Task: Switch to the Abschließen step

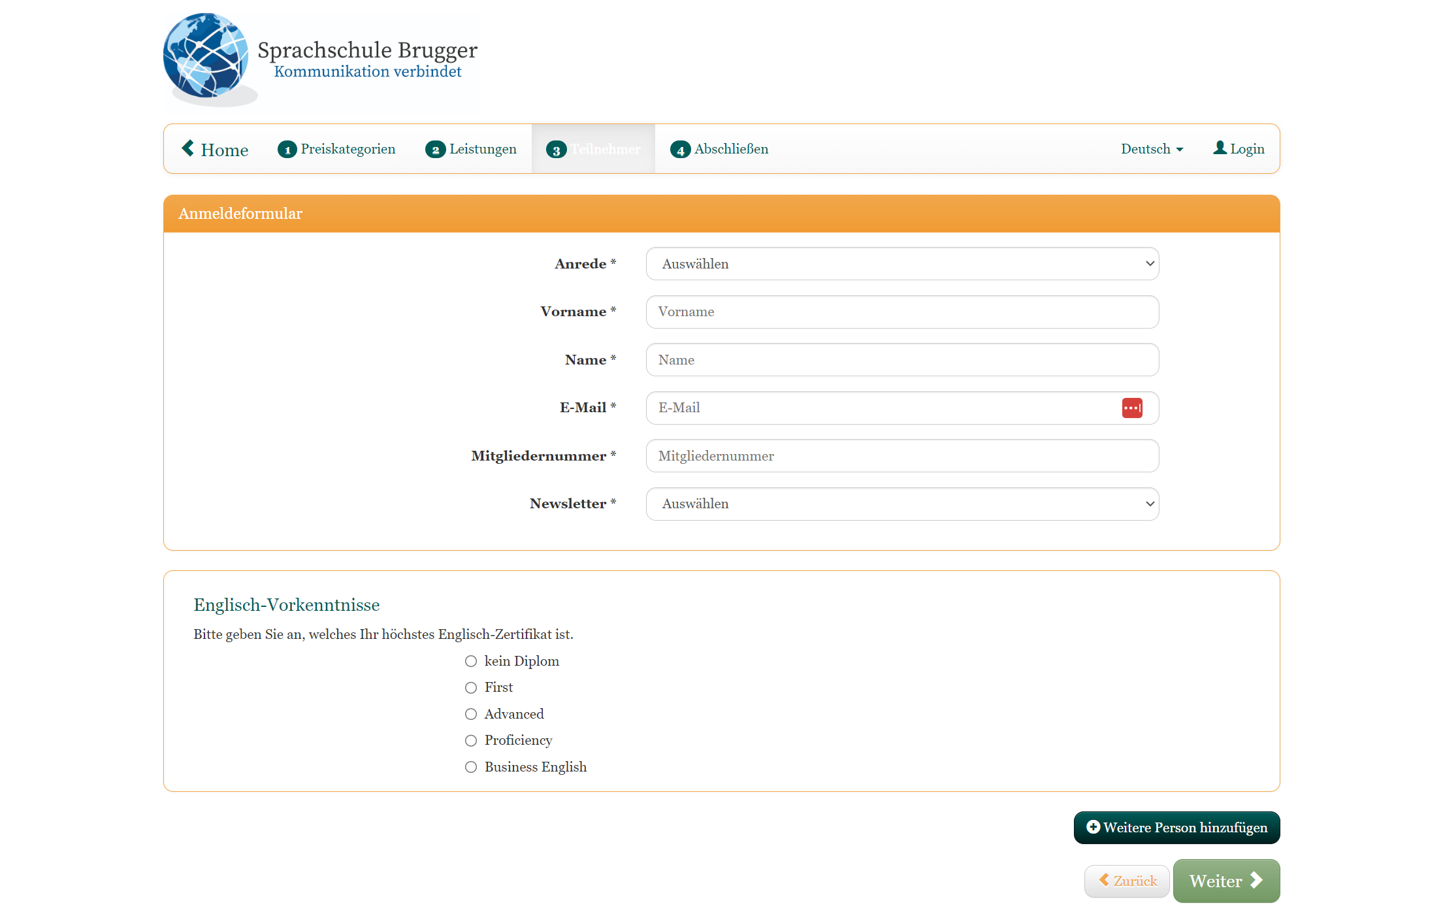Action: pos(730,149)
